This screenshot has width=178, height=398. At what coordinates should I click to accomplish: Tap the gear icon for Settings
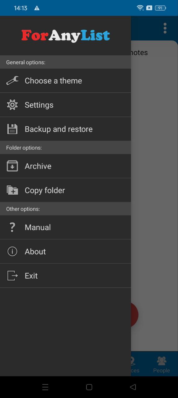pyautogui.click(x=12, y=105)
